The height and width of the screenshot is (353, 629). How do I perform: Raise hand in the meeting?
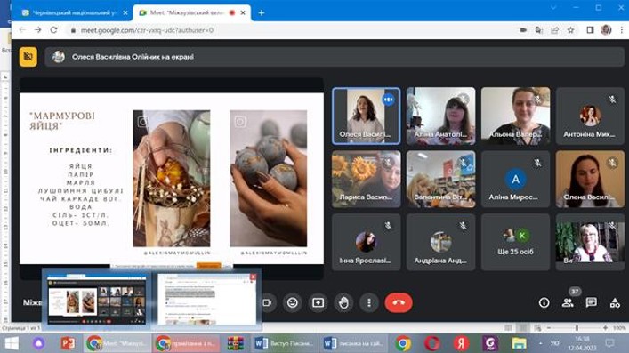(x=343, y=302)
